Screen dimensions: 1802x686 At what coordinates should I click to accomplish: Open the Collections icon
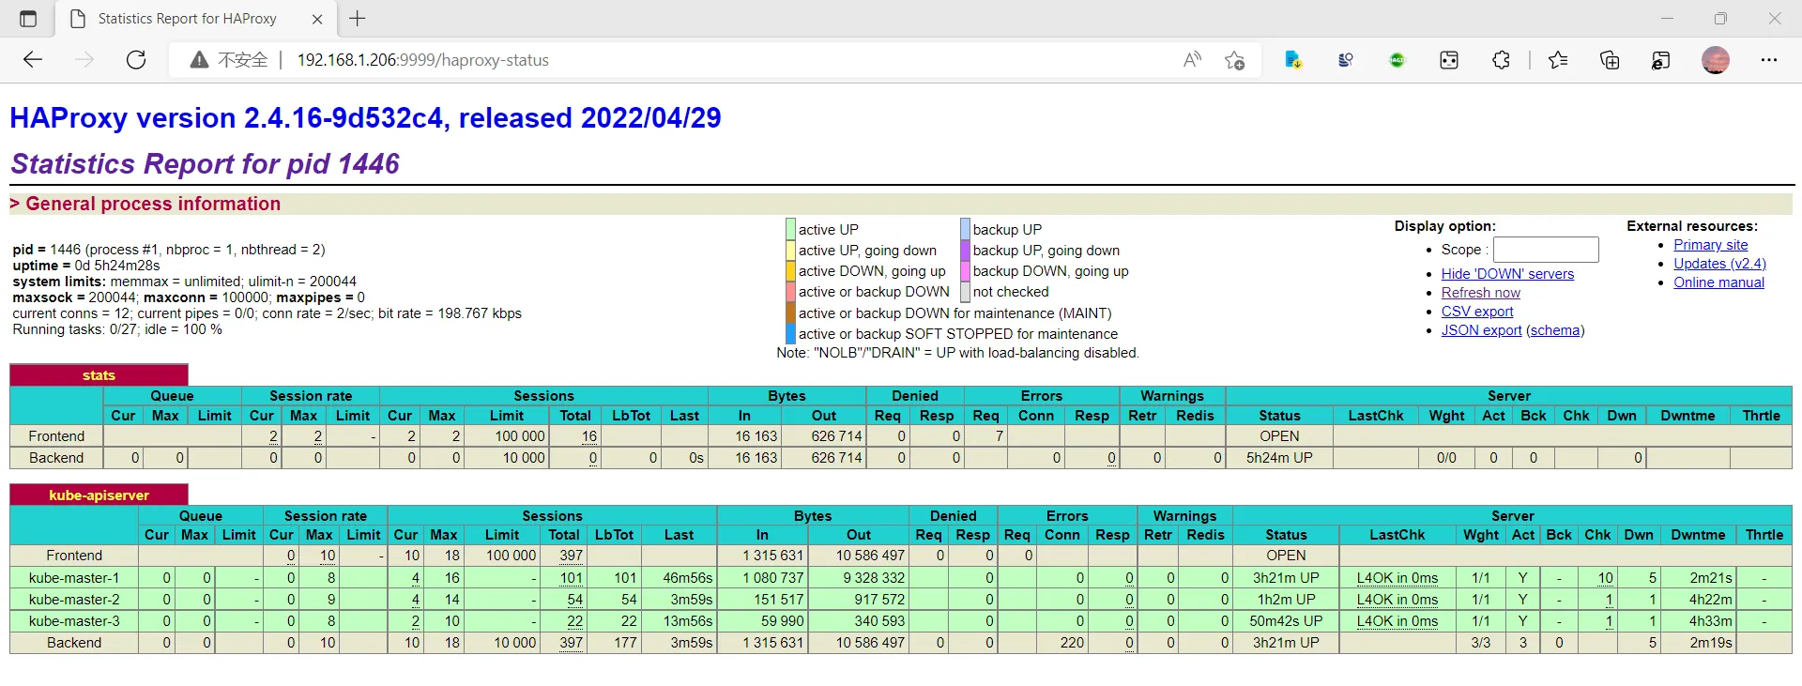(1610, 60)
